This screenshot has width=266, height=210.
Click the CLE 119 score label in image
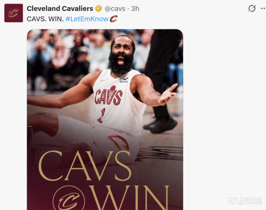[x=45, y=38]
